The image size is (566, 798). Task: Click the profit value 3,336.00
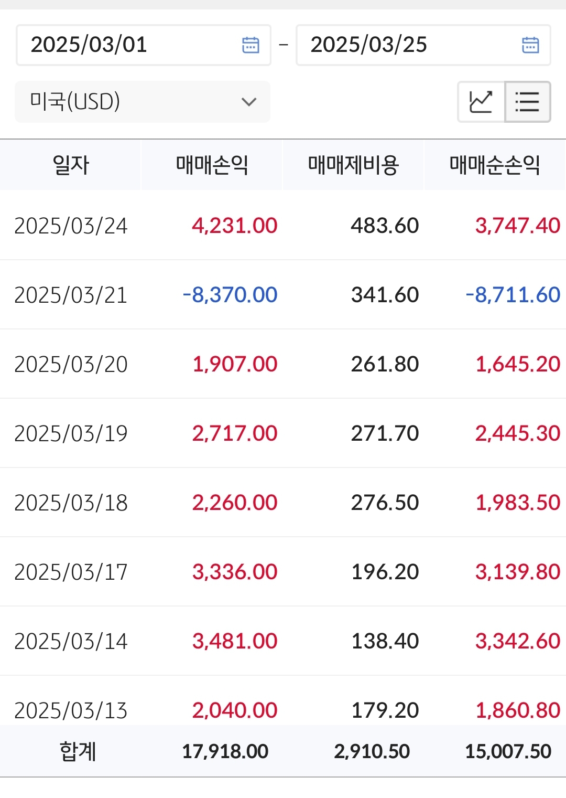(x=235, y=572)
